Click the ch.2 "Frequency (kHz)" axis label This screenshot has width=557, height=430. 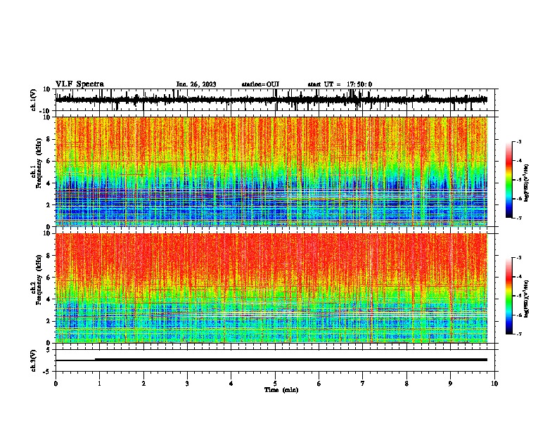(39, 280)
